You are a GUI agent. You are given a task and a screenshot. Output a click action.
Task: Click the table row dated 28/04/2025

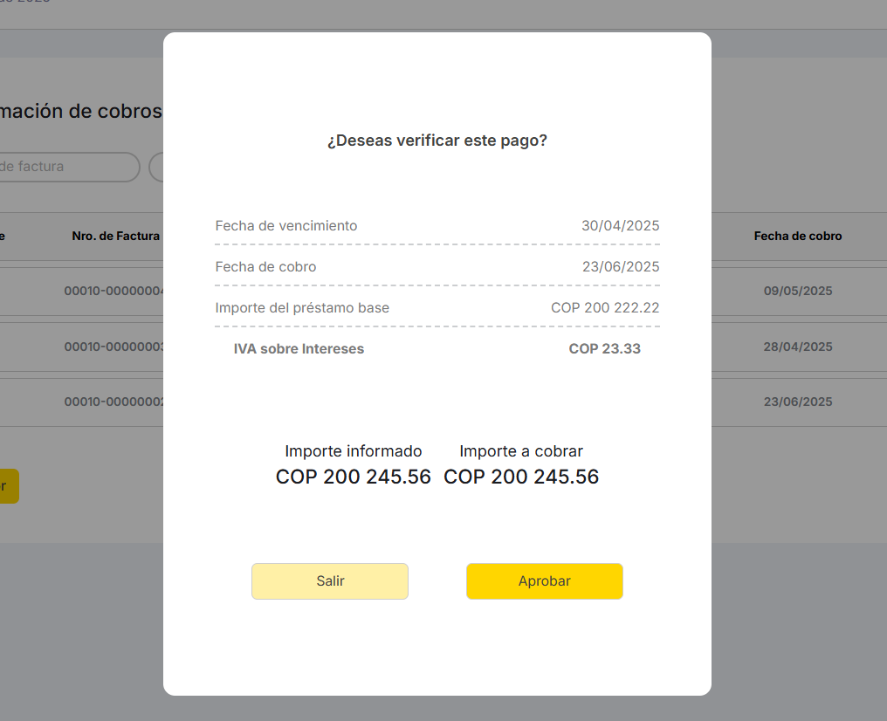pyautogui.click(x=798, y=347)
